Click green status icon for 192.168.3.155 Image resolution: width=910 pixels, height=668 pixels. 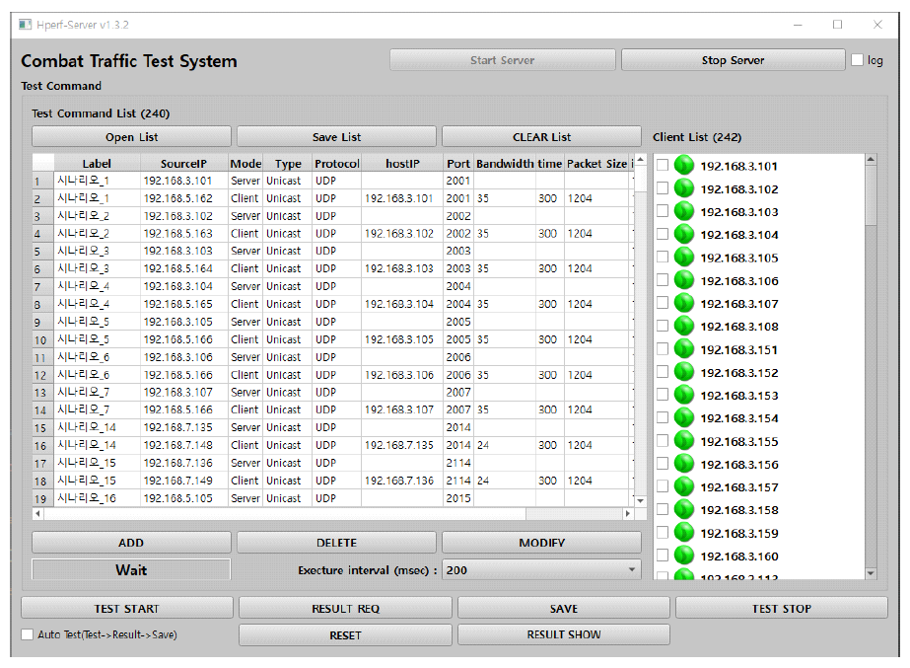point(684,441)
